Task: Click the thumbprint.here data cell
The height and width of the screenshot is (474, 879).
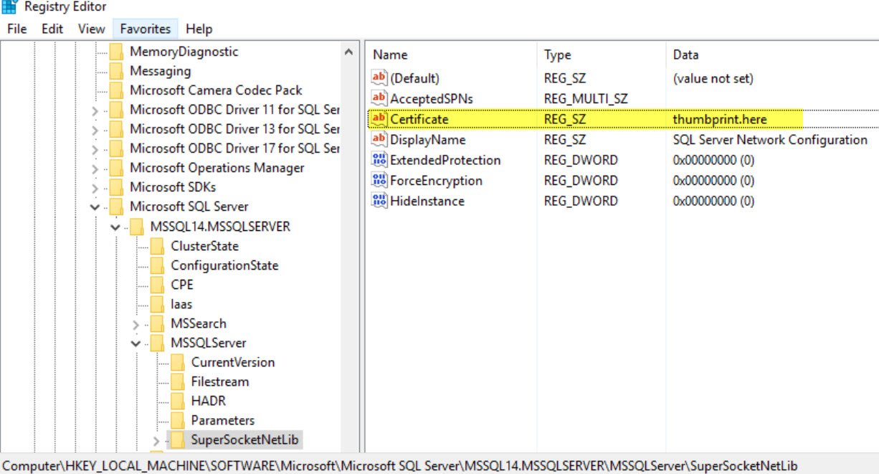Action: (720, 119)
